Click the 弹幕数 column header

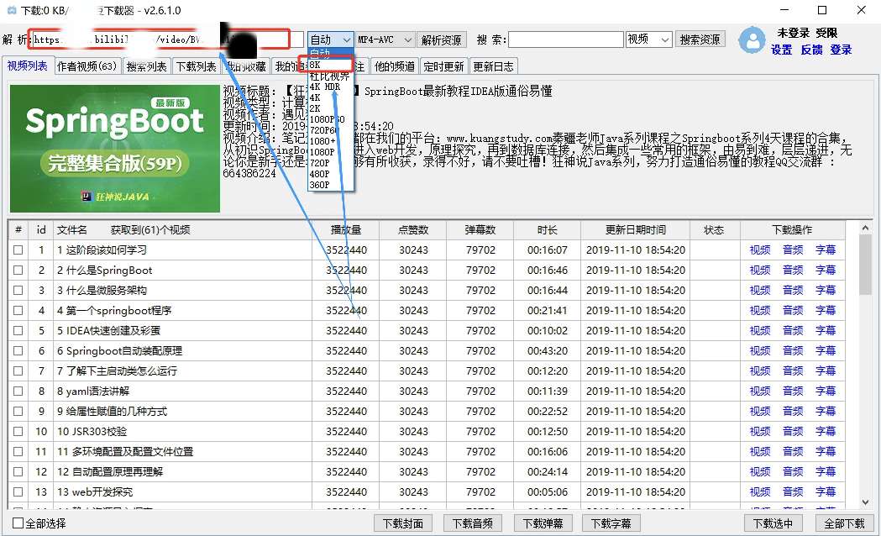pyautogui.click(x=480, y=230)
